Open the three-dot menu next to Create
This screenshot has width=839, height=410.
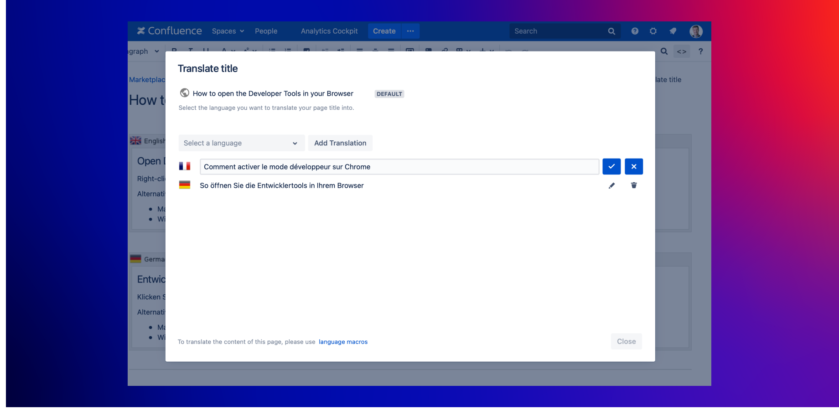click(410, 31)
